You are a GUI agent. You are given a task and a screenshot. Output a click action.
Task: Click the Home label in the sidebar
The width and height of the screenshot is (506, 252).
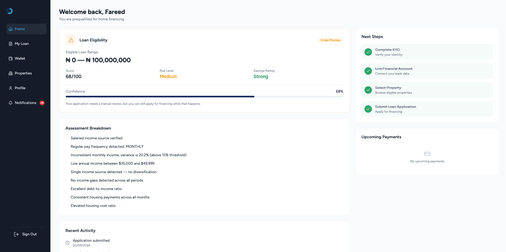point(20,29)
